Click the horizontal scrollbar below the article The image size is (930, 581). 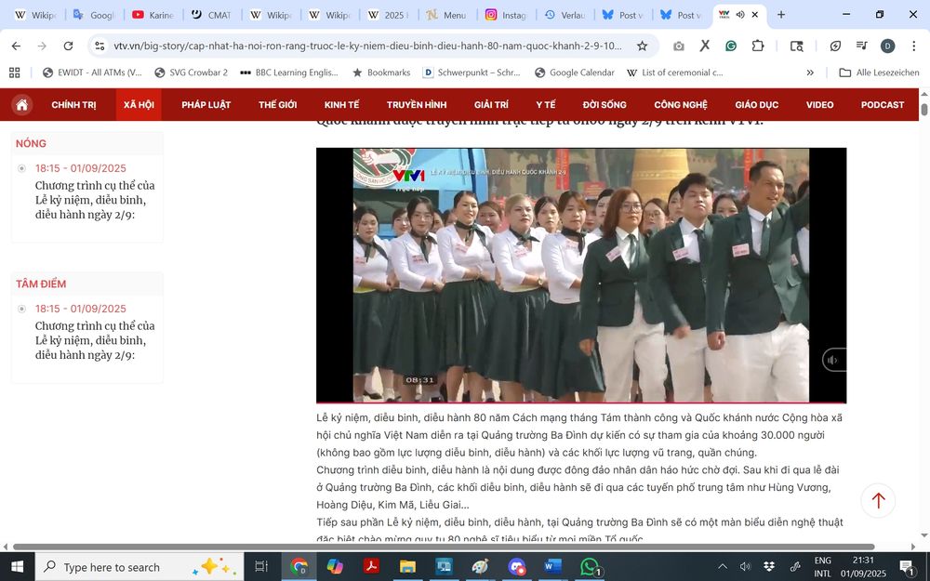[444, 547]
